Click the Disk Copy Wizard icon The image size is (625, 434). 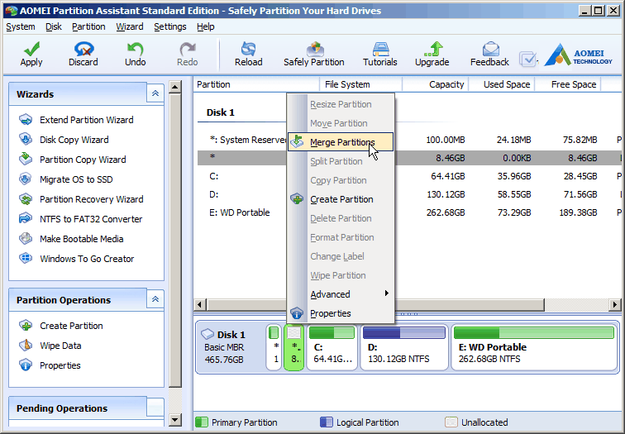point(26,140)
